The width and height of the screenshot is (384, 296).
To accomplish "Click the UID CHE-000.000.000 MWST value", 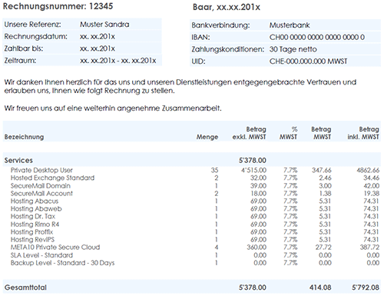I will (308, 62).
